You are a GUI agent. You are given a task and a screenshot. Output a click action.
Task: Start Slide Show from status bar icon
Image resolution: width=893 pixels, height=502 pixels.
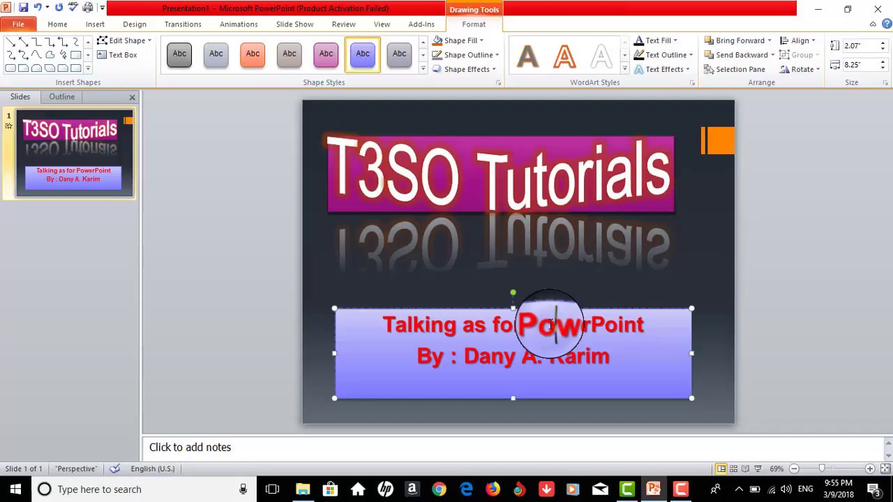tap(757, 469)
